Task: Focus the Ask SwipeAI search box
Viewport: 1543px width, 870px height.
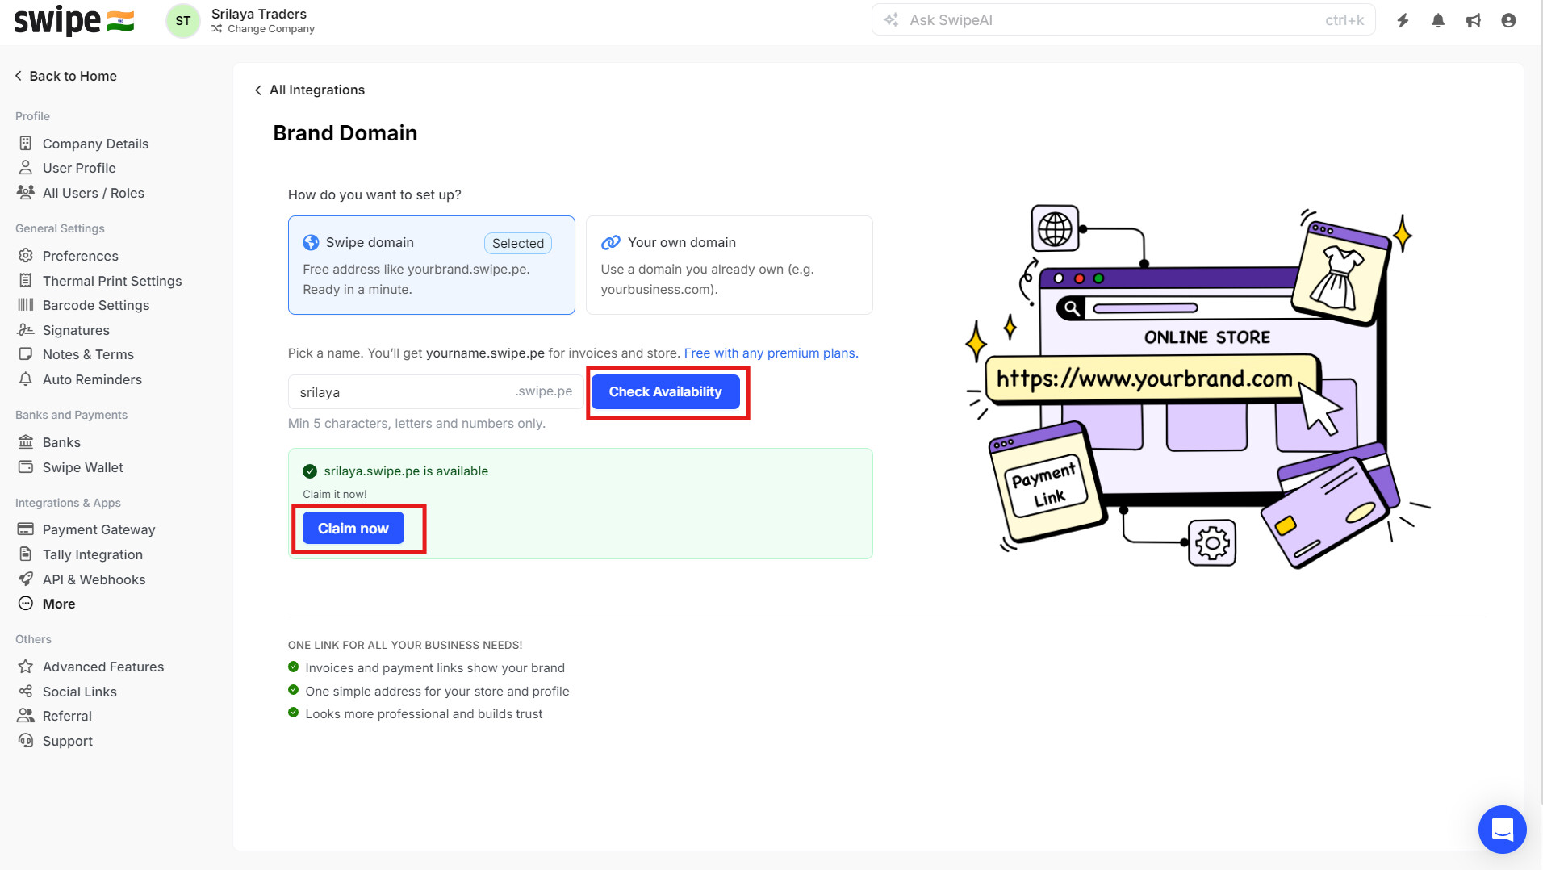Action: point(1114,20)
